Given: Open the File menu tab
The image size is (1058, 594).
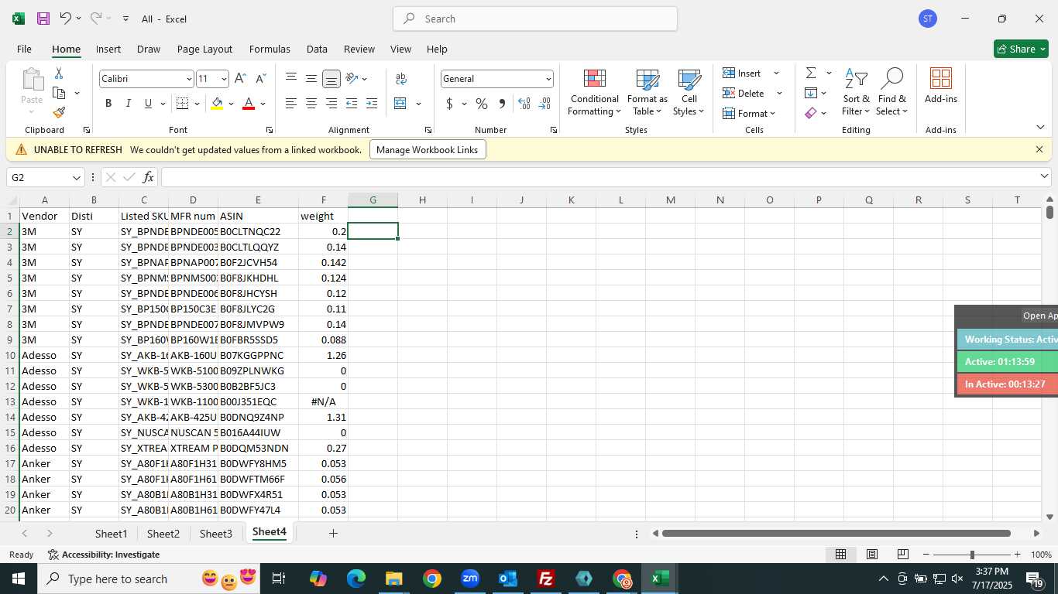Looking at the screenshot, I should pyautogui.click(x=24, y=49).
